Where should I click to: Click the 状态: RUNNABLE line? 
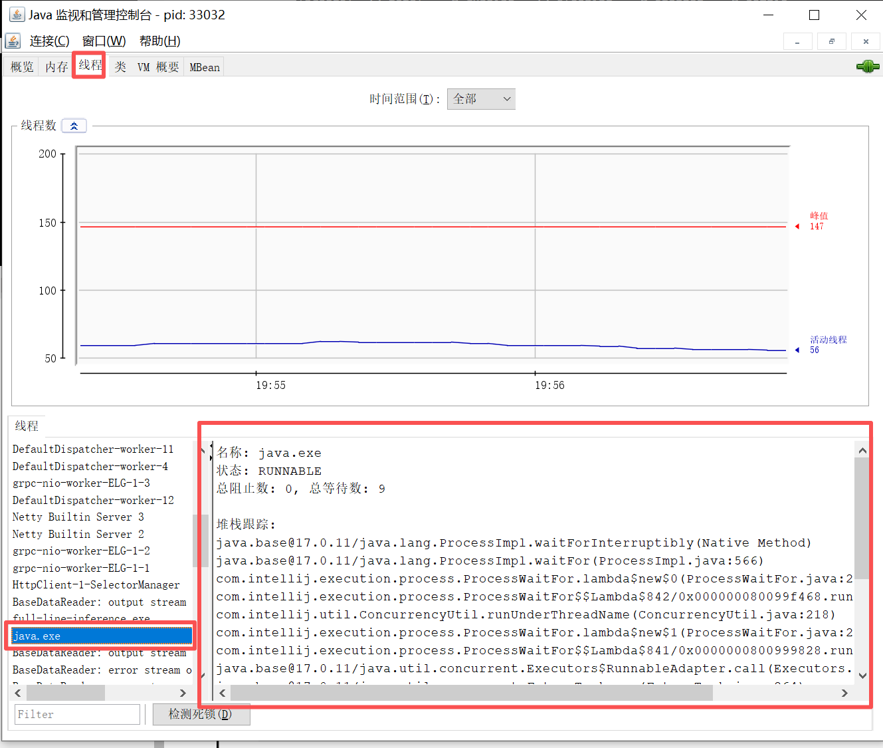click(269, 471)
